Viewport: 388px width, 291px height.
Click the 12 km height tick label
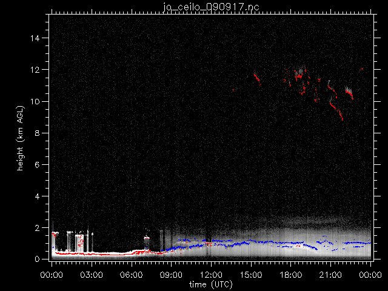pos(36,70)
